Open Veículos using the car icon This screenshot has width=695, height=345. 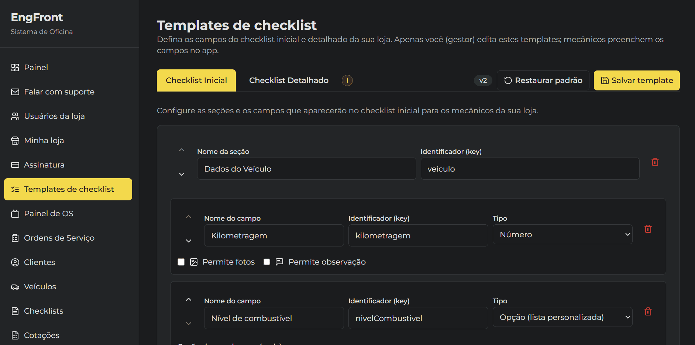(15, 286)
